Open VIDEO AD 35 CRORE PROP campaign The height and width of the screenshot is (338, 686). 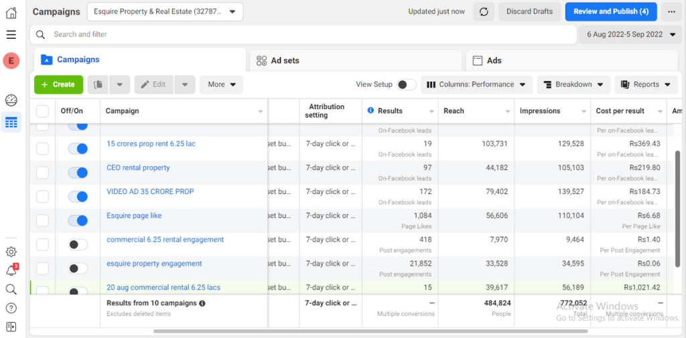pyautogui.click(x=150, y=191)
